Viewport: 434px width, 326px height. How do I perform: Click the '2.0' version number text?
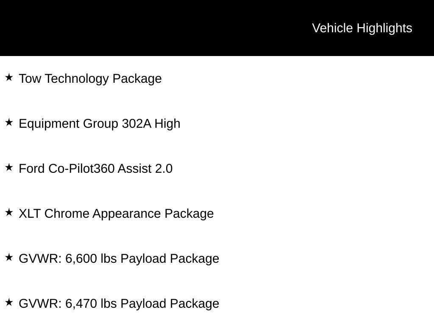(164, 169)
